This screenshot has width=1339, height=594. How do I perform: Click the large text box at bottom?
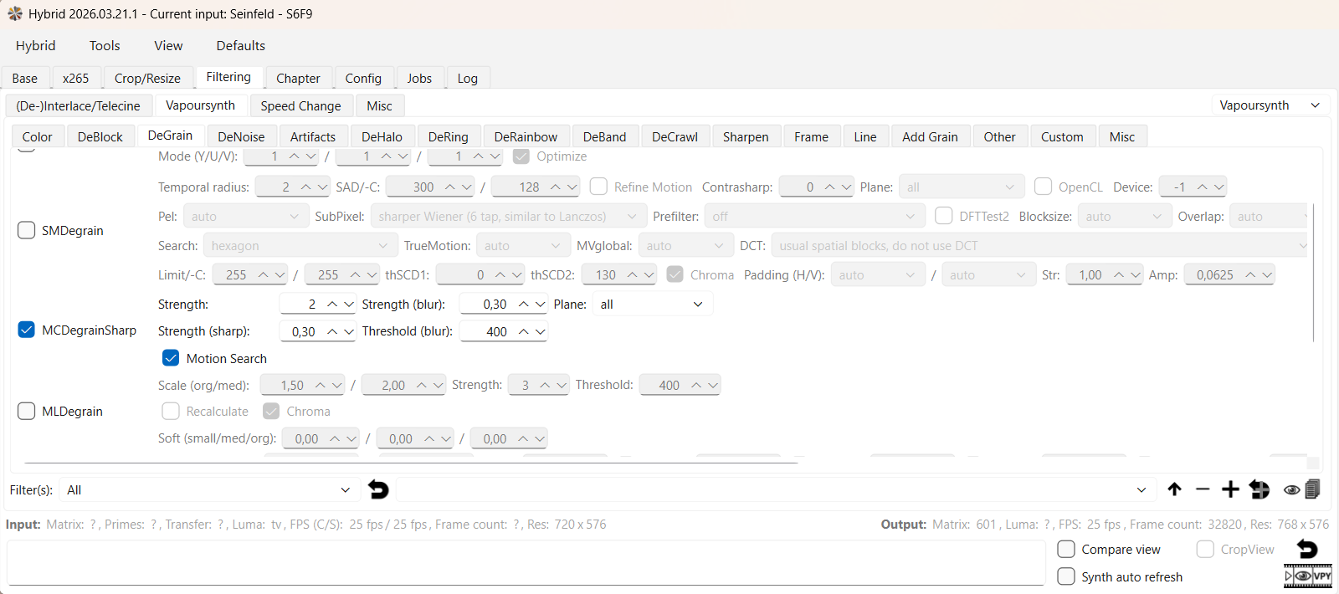pyautogui.click(x=526, y=562)
